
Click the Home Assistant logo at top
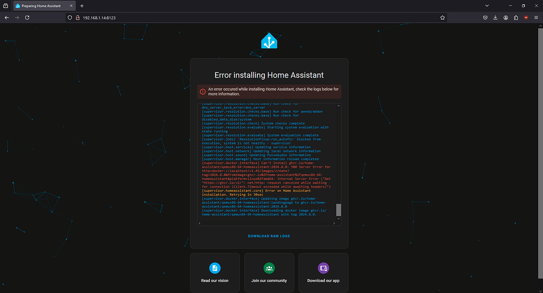269,41
